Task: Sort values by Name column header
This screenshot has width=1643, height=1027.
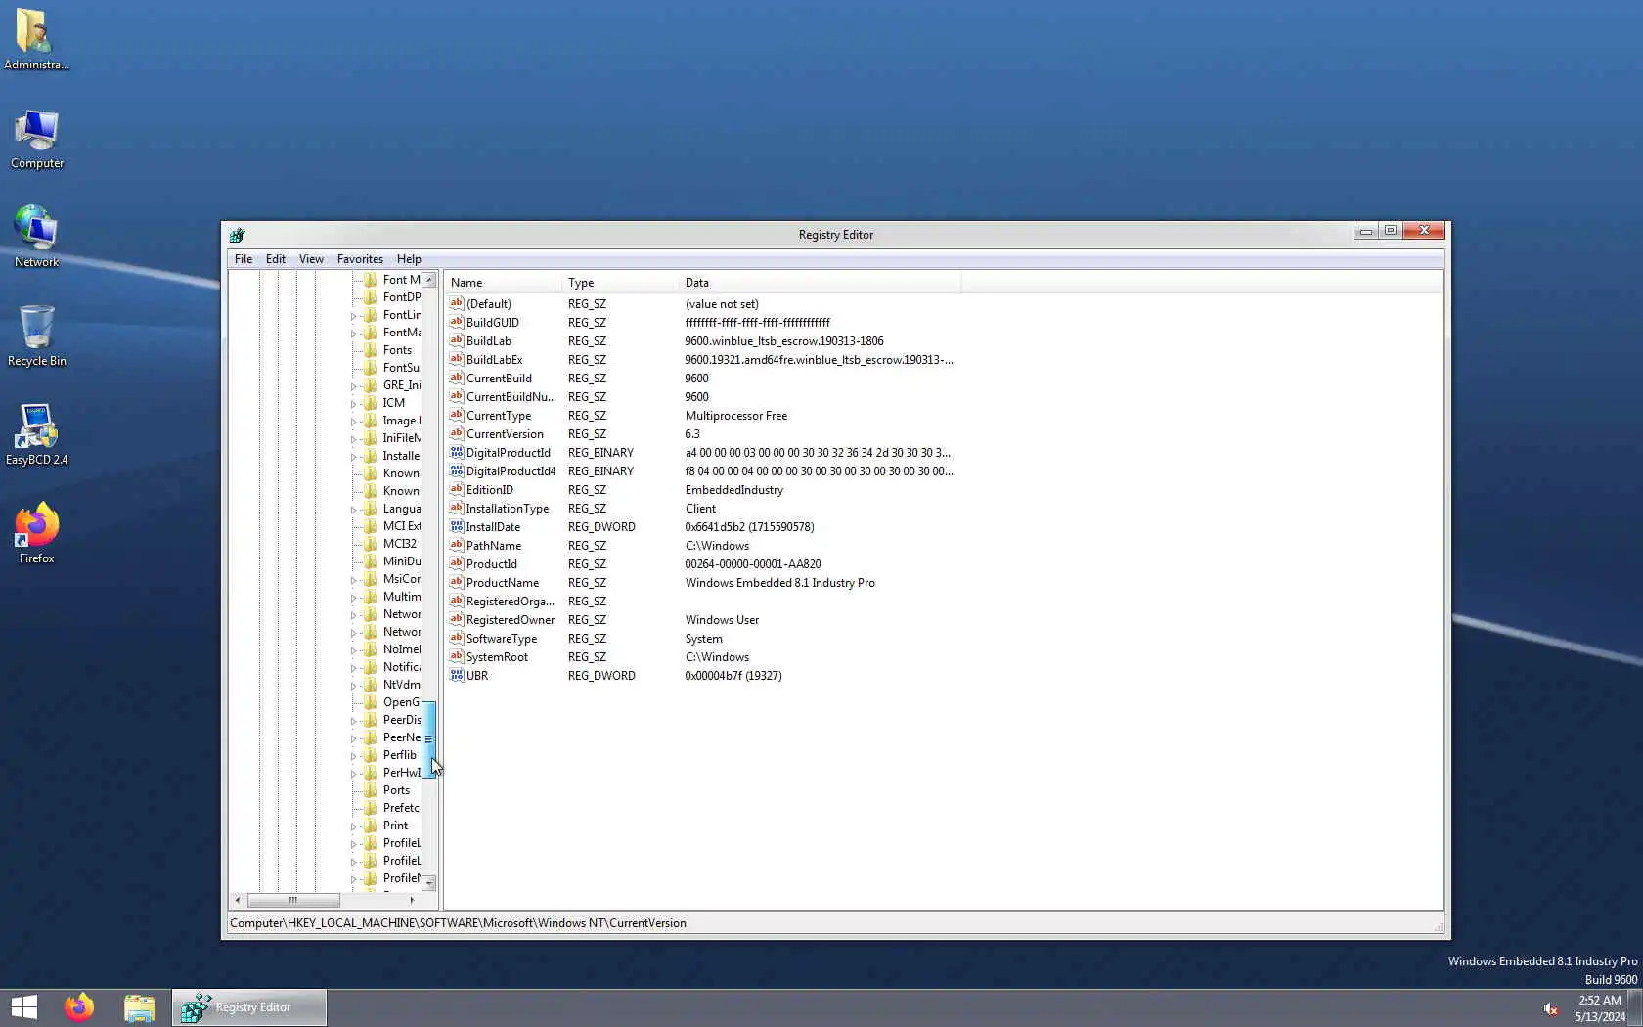Action: tap(504, 283)
